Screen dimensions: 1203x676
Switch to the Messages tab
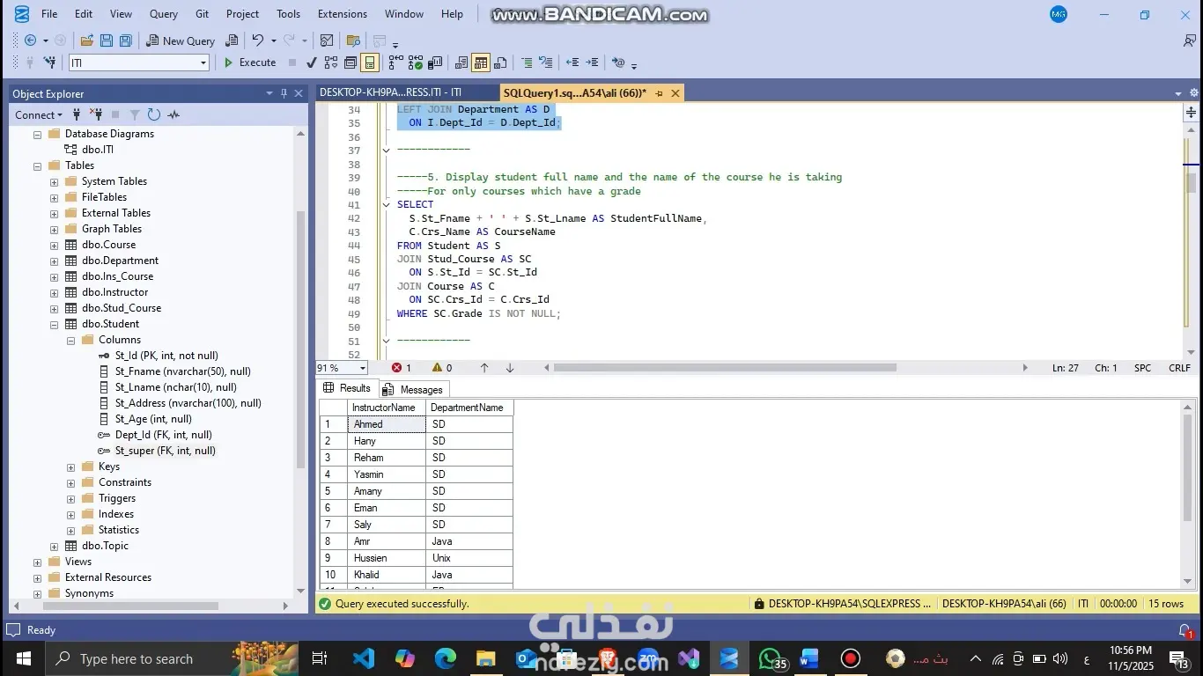(415, 389)
